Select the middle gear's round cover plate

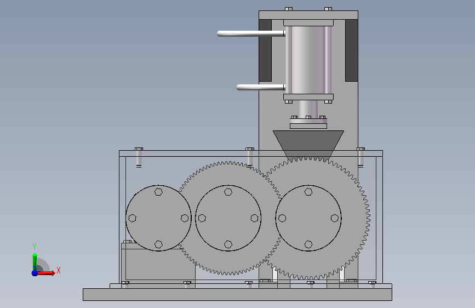(x=228, y=218)
